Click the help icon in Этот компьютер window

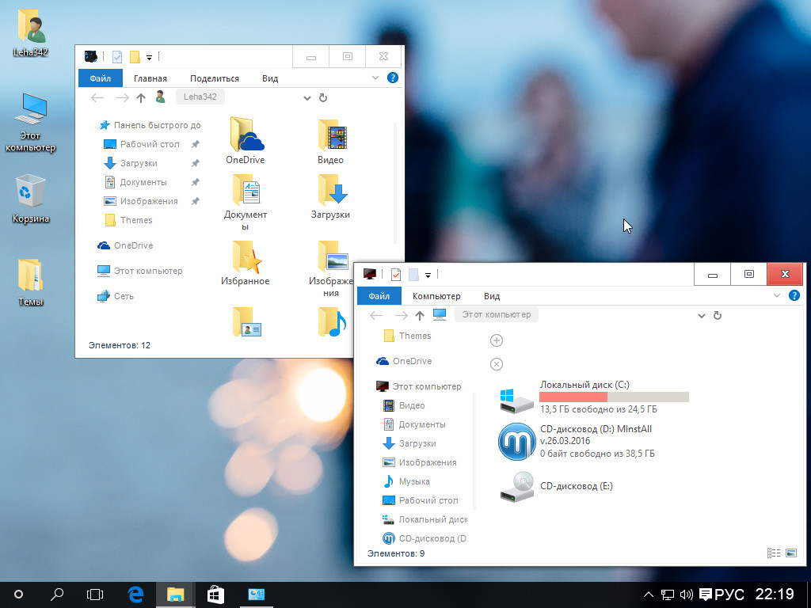pyautogui.click(x=795, y=296)
